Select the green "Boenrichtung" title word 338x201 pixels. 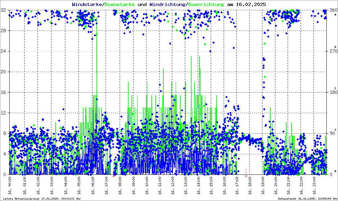[206, 5]
